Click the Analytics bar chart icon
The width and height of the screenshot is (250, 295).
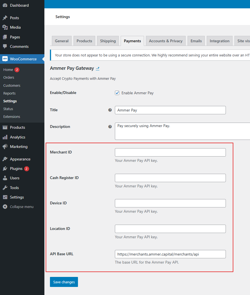[5, 137]
